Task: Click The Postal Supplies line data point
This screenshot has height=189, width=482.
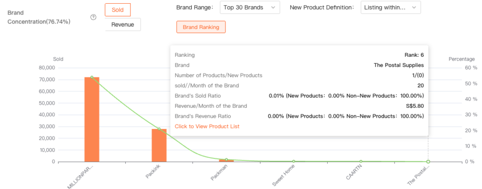Action: pyautogui.click(x=428, y=161)
